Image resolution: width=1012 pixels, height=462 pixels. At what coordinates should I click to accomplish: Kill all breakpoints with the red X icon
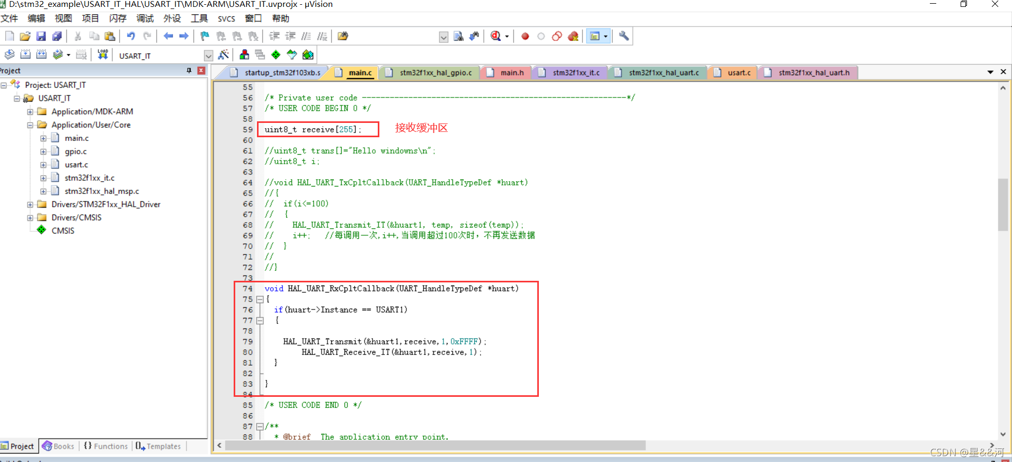pyautogui.click(x=573, y=36)
